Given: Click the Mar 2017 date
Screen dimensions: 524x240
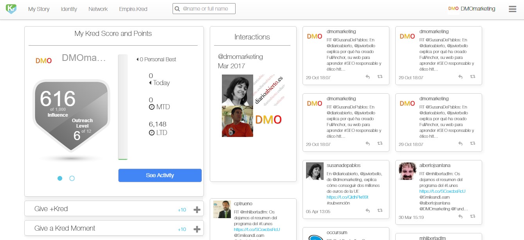Looking at the screenshot, I should click(x=231, y=66).
